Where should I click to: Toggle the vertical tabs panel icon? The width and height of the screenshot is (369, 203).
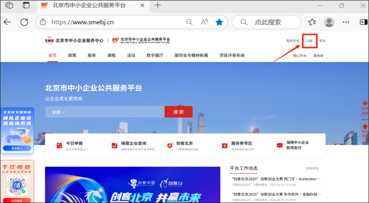(26, 5)
